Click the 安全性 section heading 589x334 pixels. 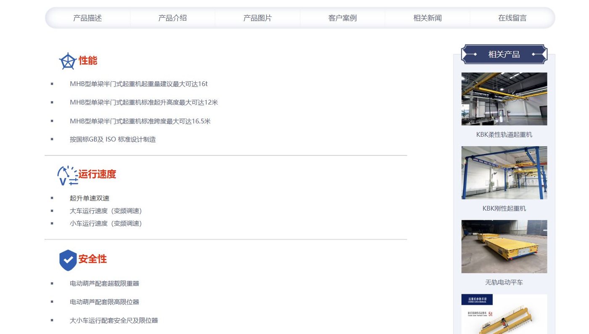93,259
